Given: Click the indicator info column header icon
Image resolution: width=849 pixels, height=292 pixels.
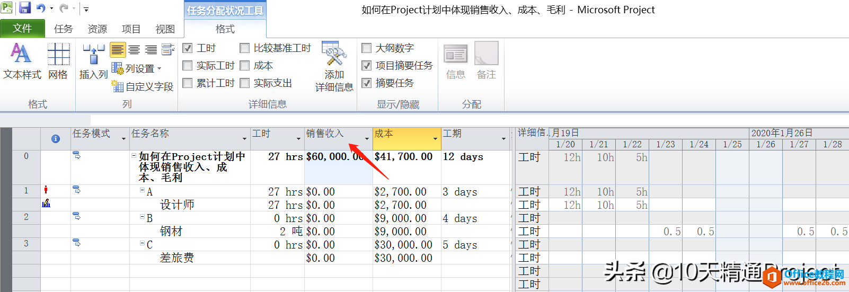Looking at the screenshot, I should [x=55, y=139].
